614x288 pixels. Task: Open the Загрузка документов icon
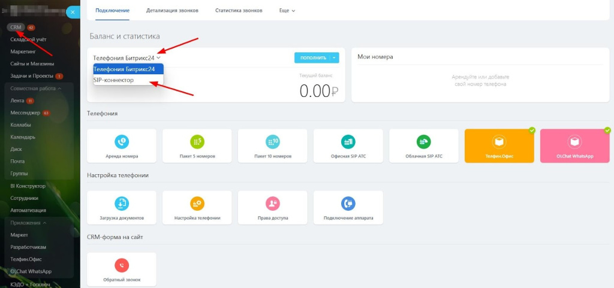122,204
